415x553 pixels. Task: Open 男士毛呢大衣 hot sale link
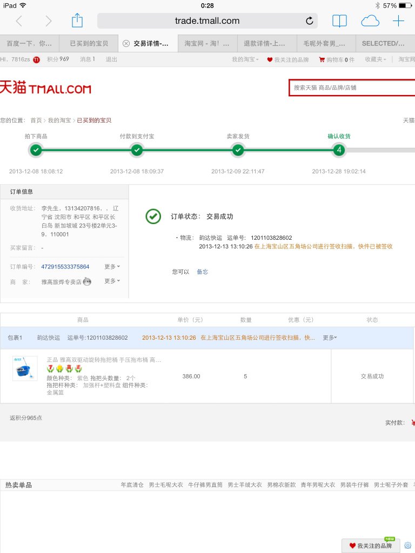tap(166, 485)
